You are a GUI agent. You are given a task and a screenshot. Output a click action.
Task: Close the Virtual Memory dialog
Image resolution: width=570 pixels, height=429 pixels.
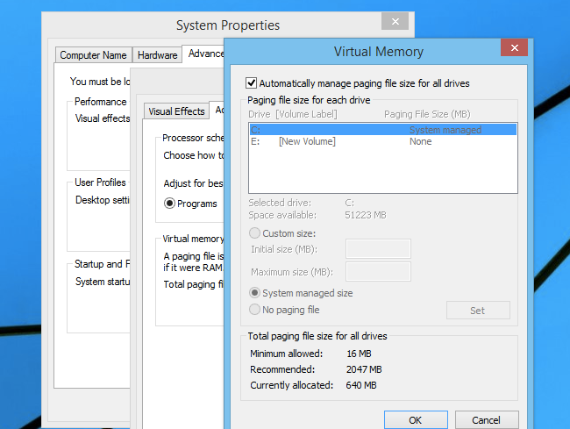tap(514, 47)
